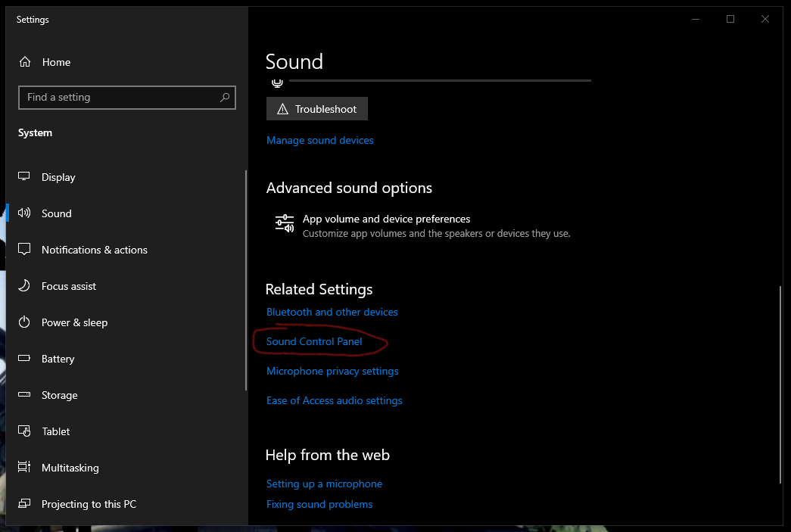Click the Display monitor icon

[x=24, y=177]
